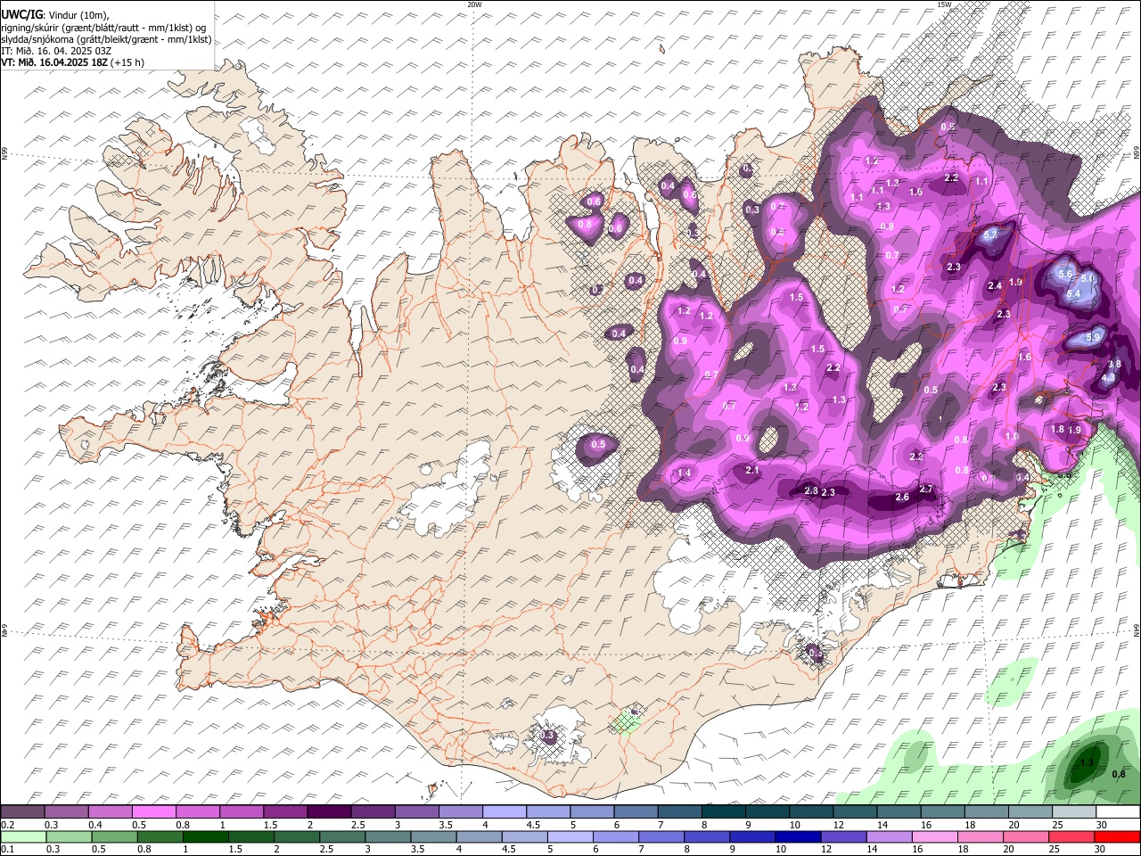This screenshot has width=1141, height=856.
Task: Click the 'rigning/skúrir (grænt/blátt/rautt - mm/1klst)' legend line
Action: click(103, 27)
